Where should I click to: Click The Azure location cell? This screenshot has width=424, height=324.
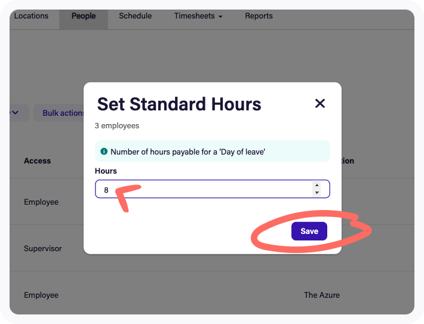point(322,295)
